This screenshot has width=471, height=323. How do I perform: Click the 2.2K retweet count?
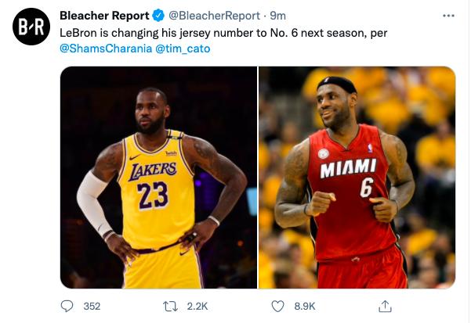(198, 307)
